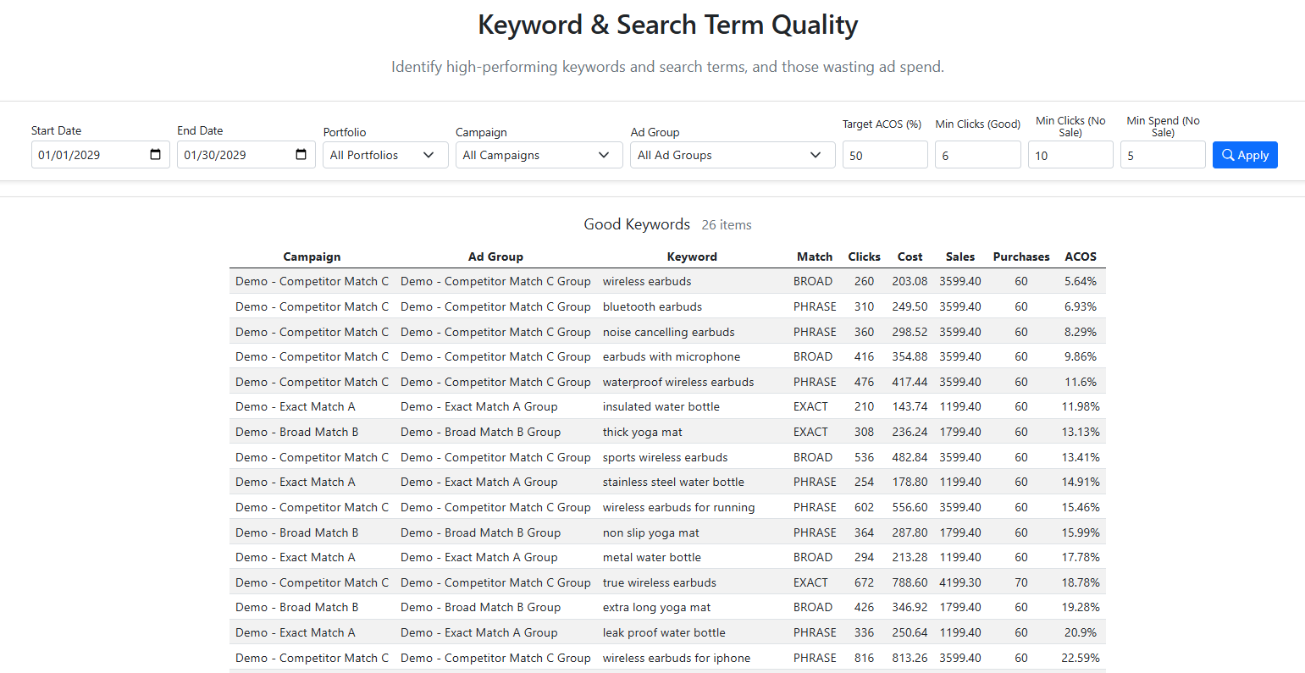
Task: Click the Clicks column header
Action: pos(864,257)
